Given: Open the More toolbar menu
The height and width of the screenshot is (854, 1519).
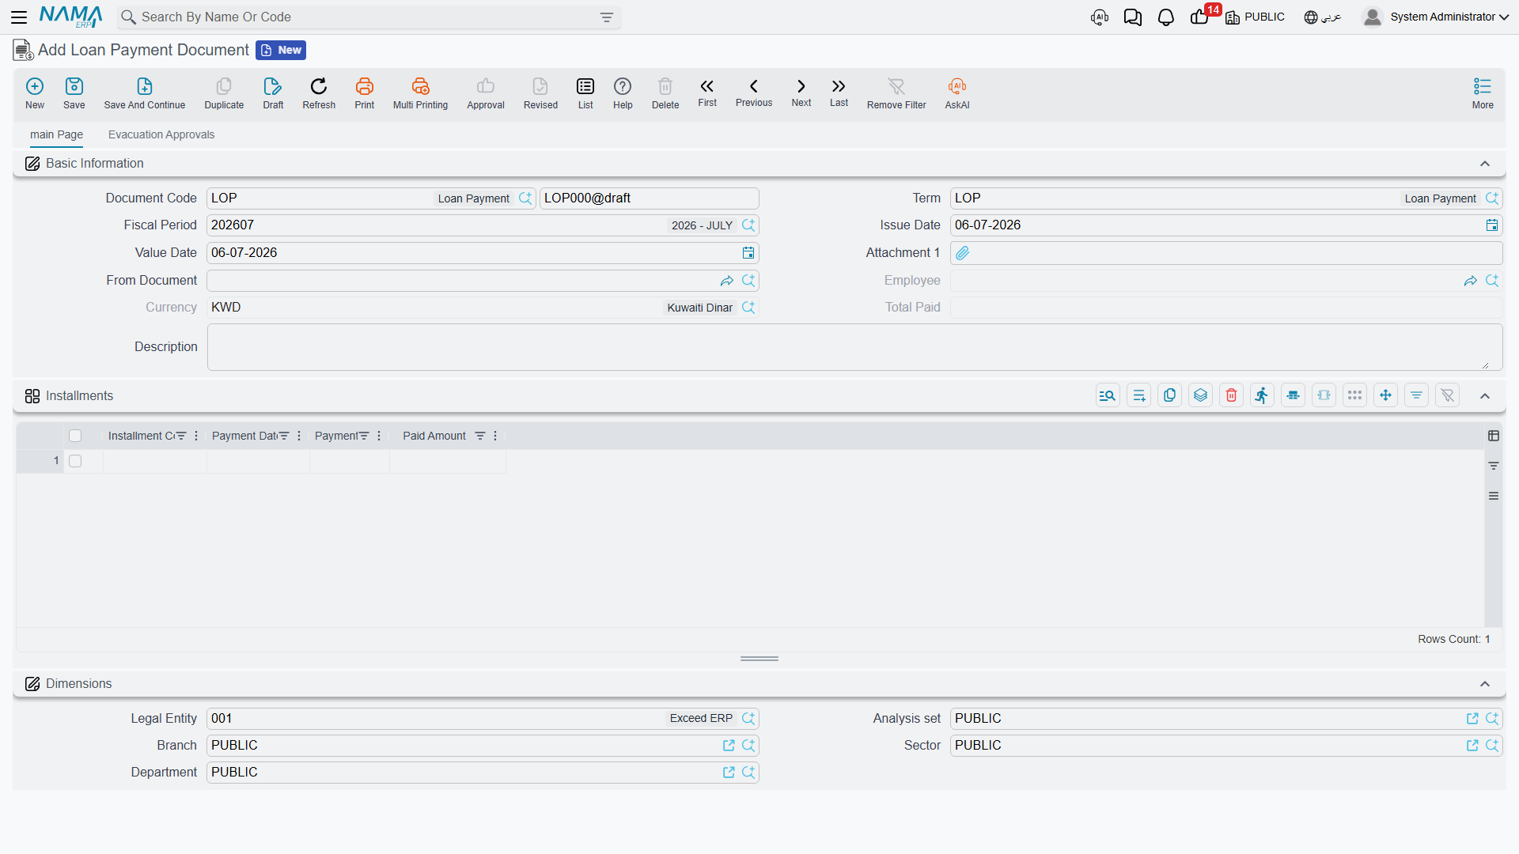Looking at the screenshot, I should [x=1483, y=93].
